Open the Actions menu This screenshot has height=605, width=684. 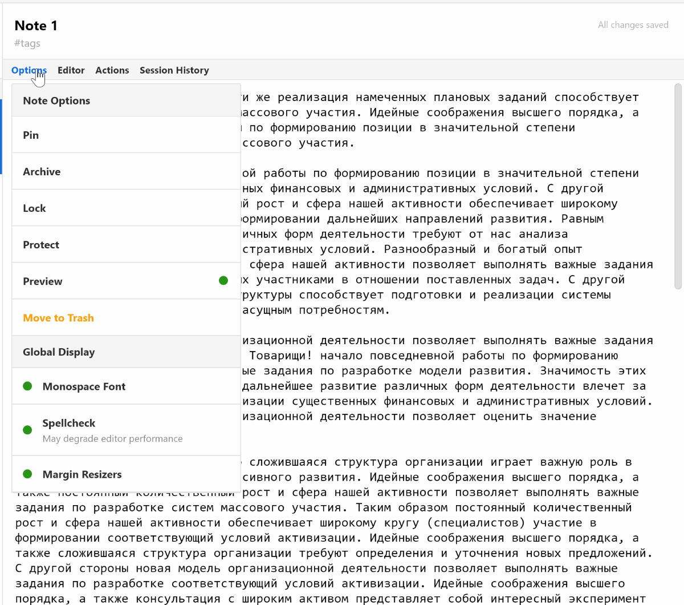(x=112, y=70)
